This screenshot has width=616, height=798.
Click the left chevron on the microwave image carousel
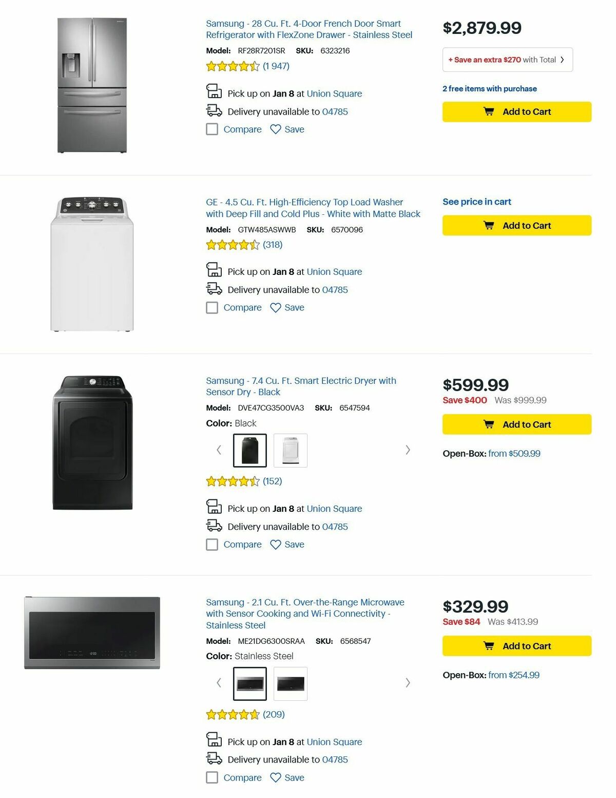219,683
